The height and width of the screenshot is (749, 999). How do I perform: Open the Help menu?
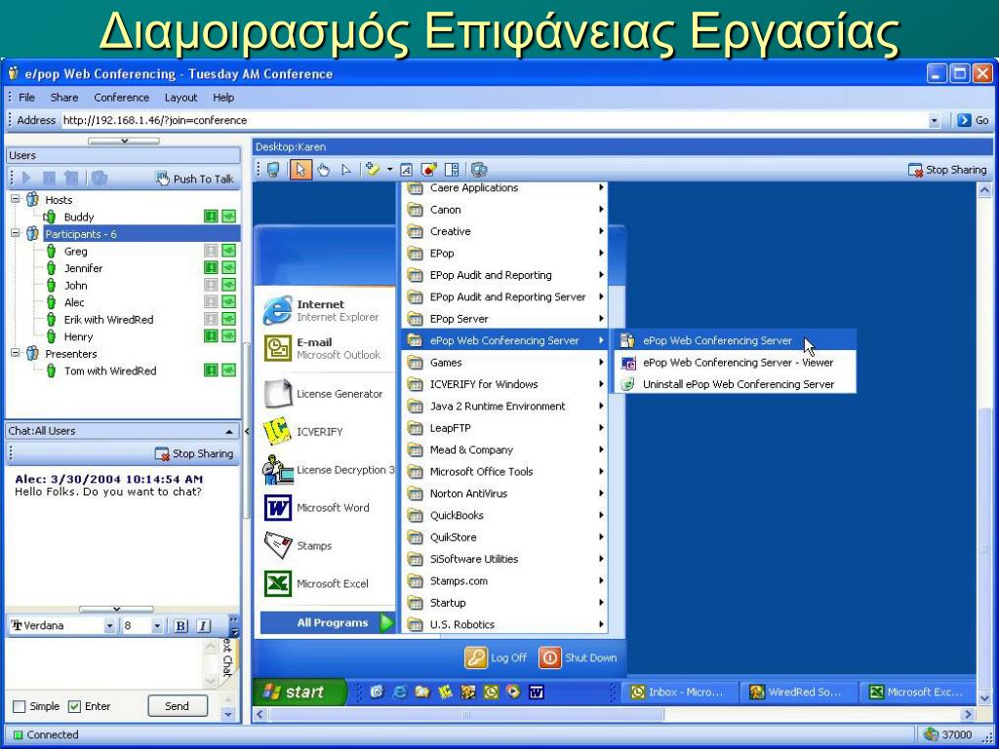[223, 98]
